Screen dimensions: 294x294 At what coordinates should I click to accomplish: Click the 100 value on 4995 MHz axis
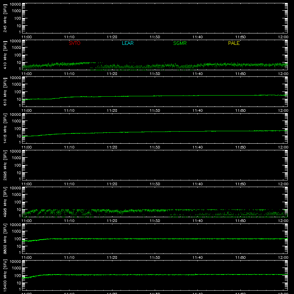pyautogui.click(x=18, y=202)
